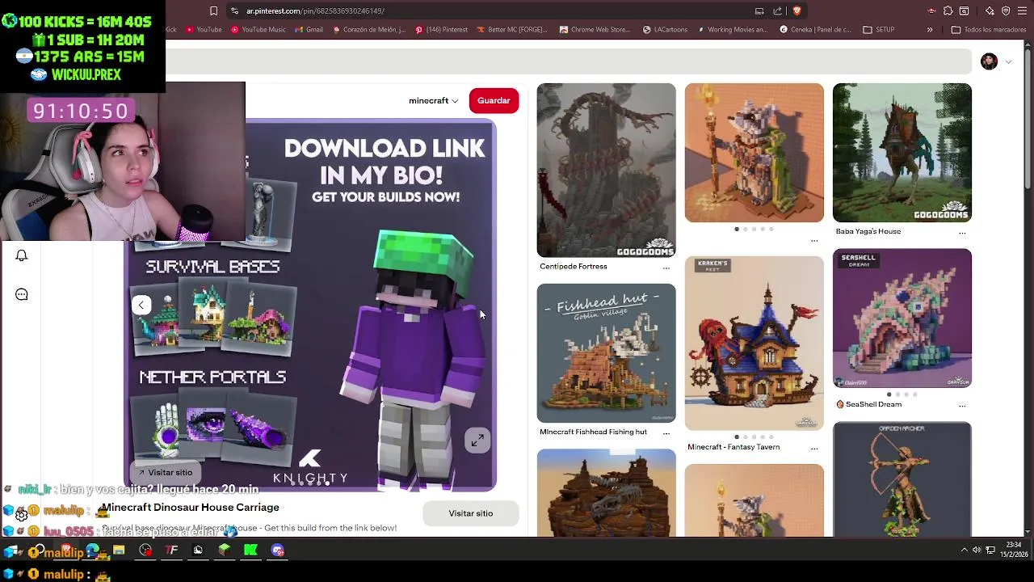1034x582 pixels.
Task: Click the browser address bar URL
Action: [x=315, y=11]
